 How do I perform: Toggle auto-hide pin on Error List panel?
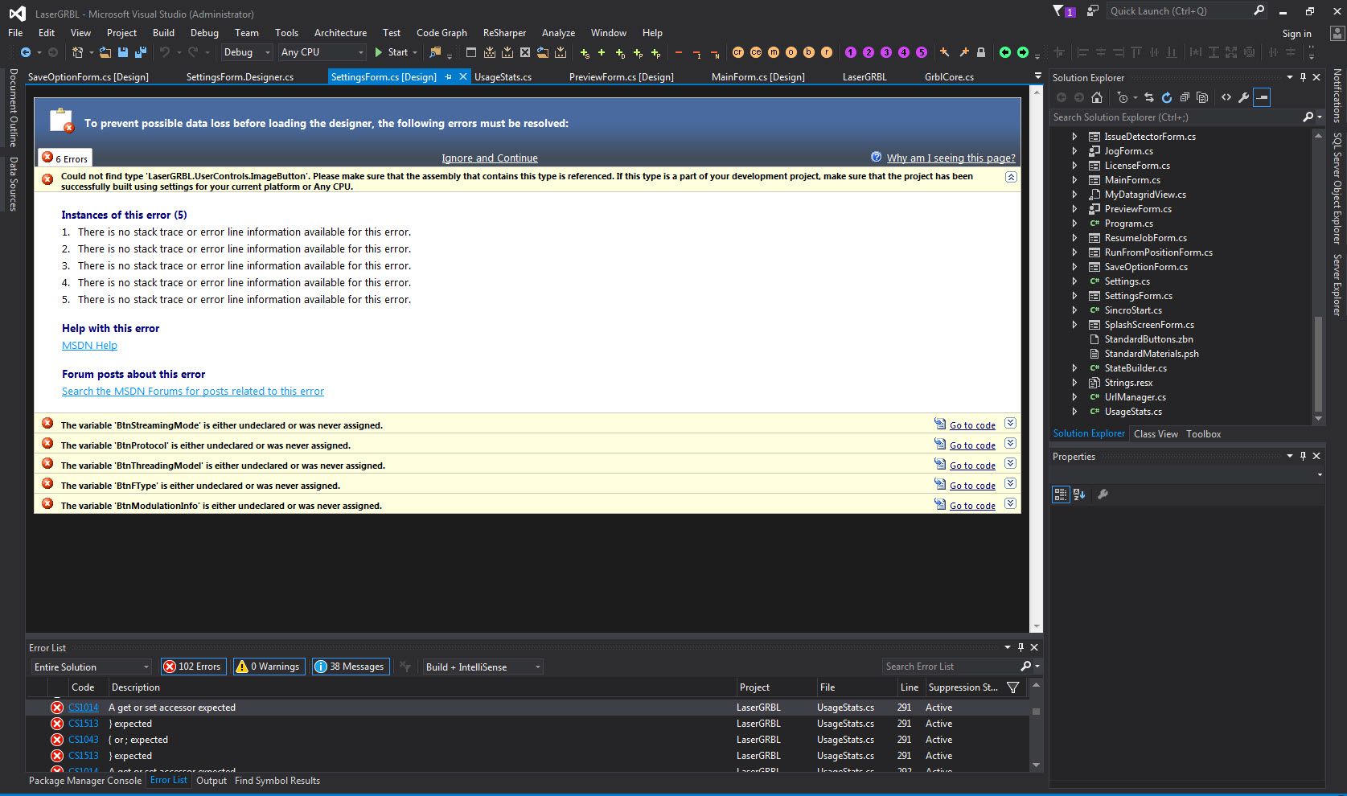point(1021,647)
